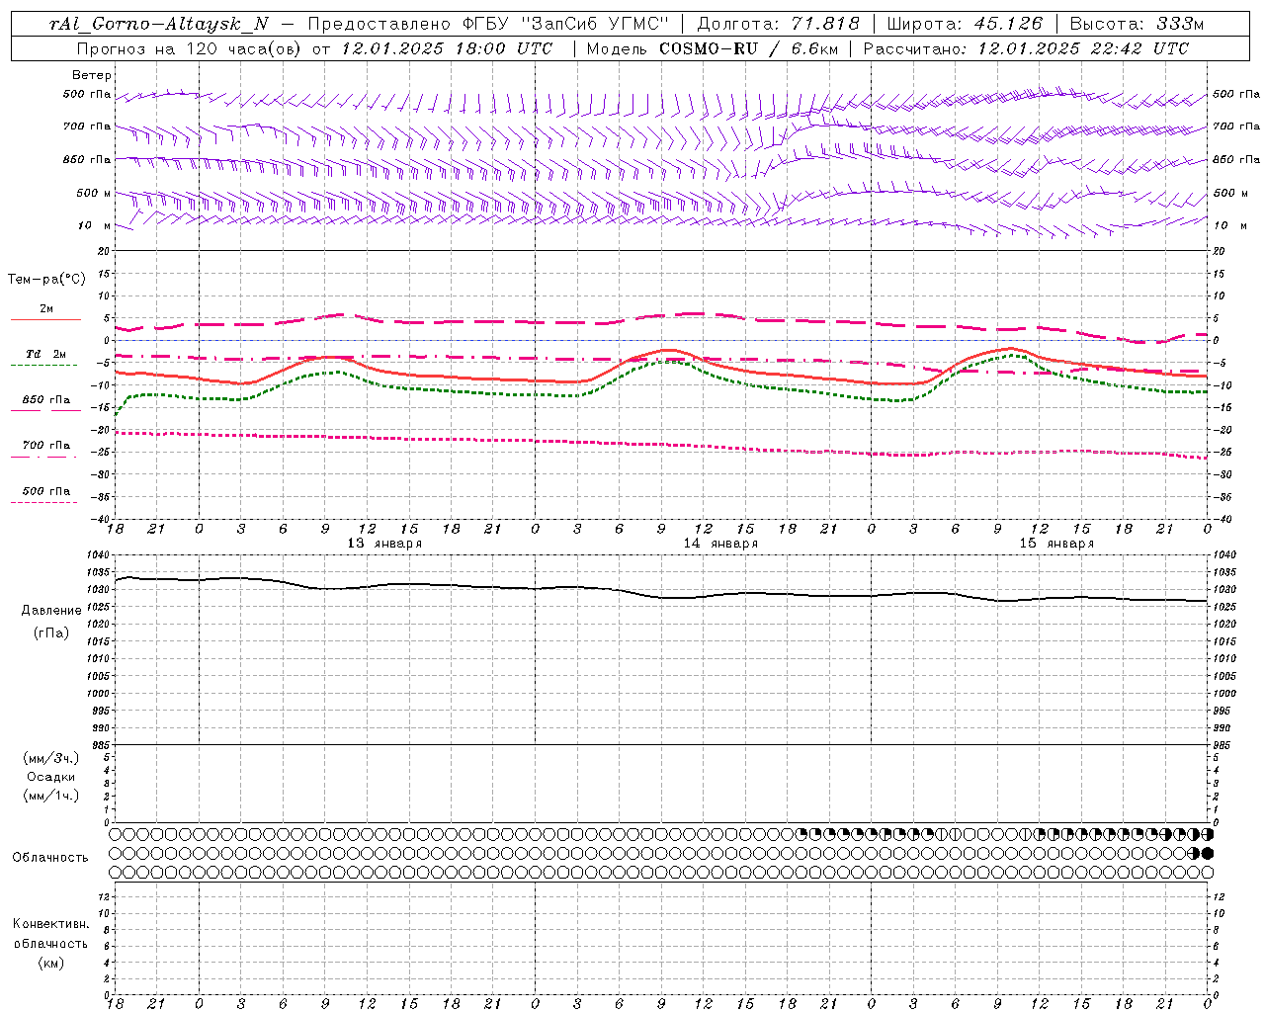The height and width of the screenshot is (1012, 1265).
Task: Click the 500 м wind level label at left
Action: 94,194
